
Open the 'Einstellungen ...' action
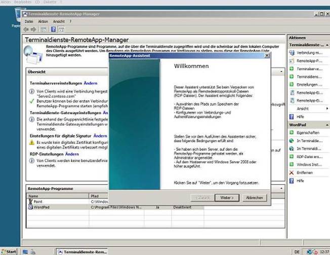309,85
